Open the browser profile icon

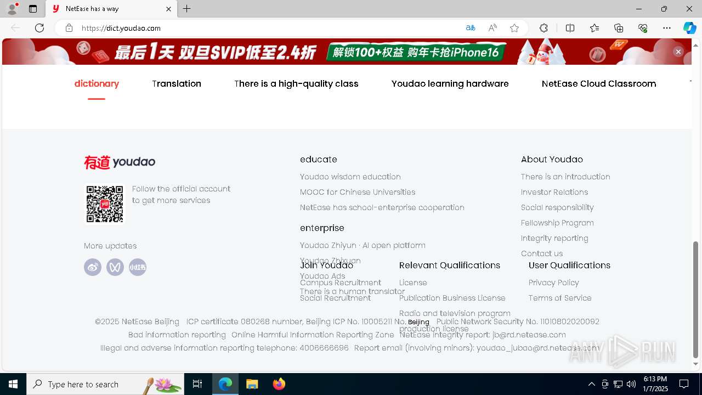click(x=12, y=9)
